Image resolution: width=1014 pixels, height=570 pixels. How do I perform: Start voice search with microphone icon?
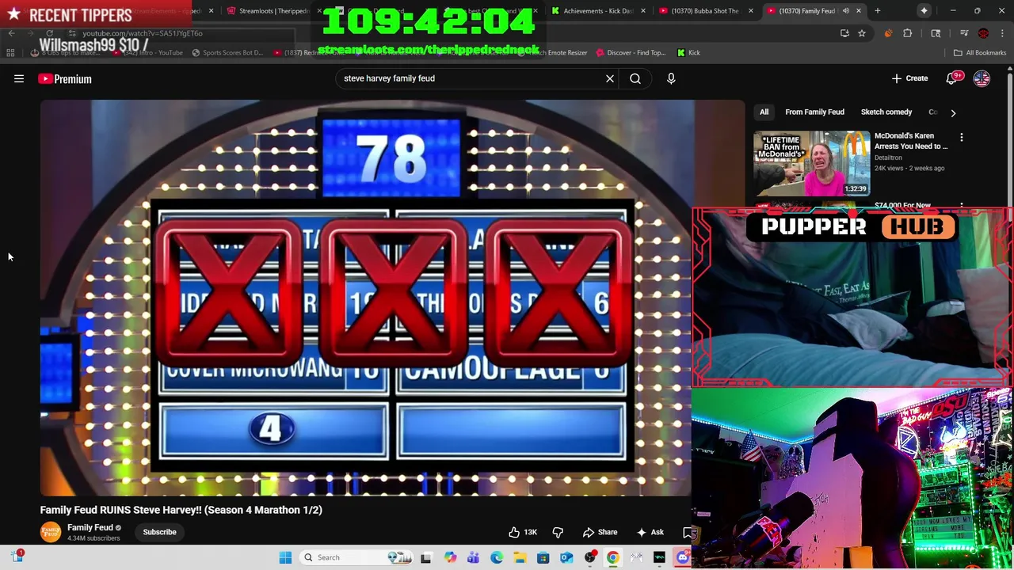671,78
